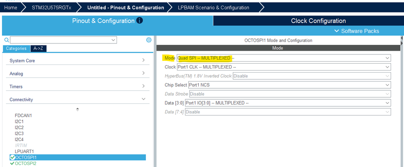The width and height of the screenshot is (404, 167).
Task: Select I2C2 in the peripheral list
Action: tap(19, 128)
